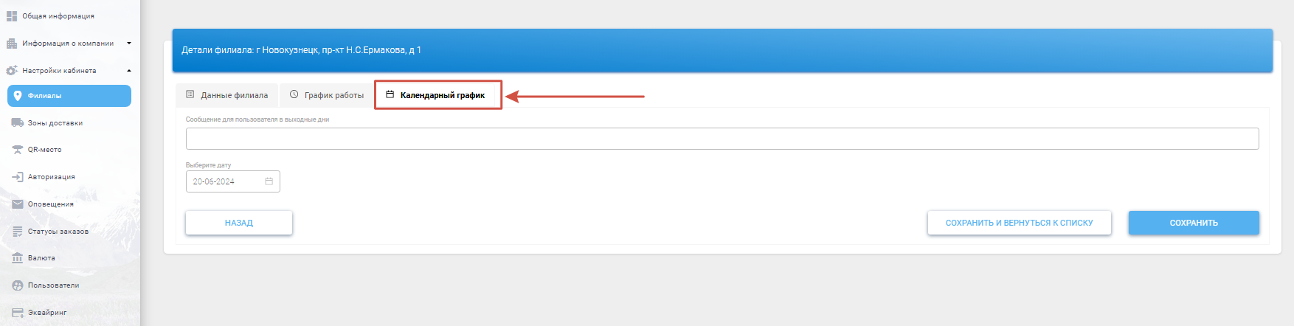This screenshot has width=1294, height=326.
Task: Click the location pin icon in Филиалы
Action: 18,96
